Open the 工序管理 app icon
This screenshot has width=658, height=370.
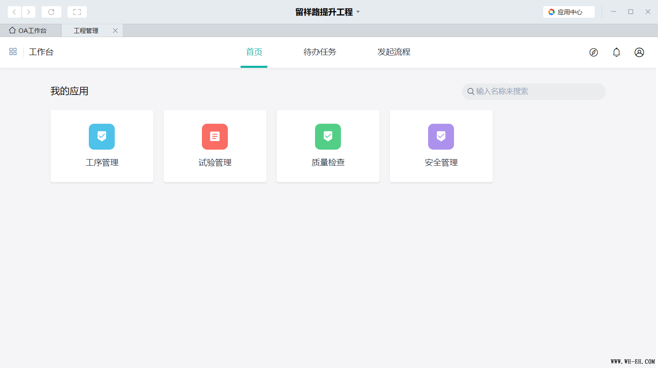pos(102,137)
